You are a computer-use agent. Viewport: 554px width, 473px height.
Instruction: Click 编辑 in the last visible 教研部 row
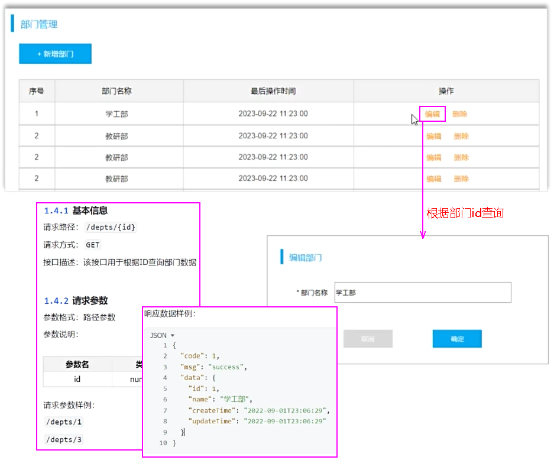coord(433,179)
